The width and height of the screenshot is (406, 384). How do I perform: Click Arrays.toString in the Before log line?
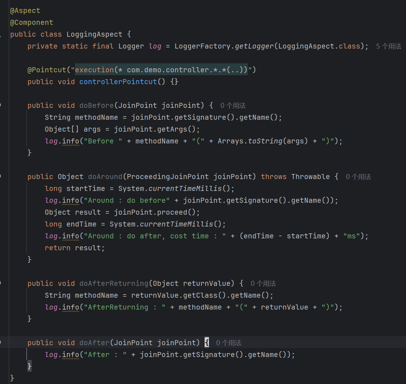[x=250, y=141]
